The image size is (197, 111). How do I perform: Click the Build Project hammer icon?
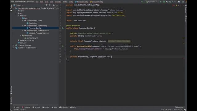tap(142, 2)
